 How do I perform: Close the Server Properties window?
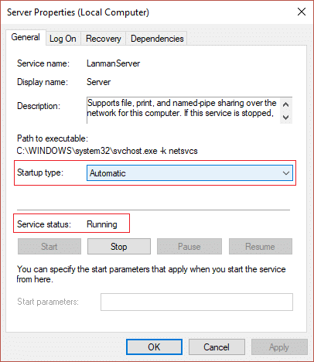pos(302,12)
